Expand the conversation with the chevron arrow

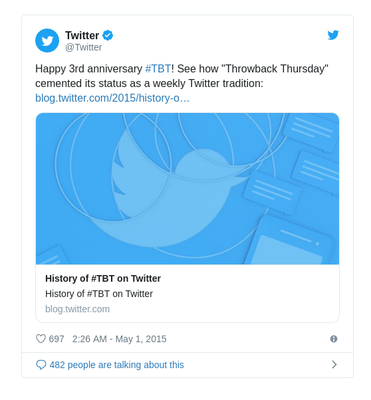tap(334, 365)
